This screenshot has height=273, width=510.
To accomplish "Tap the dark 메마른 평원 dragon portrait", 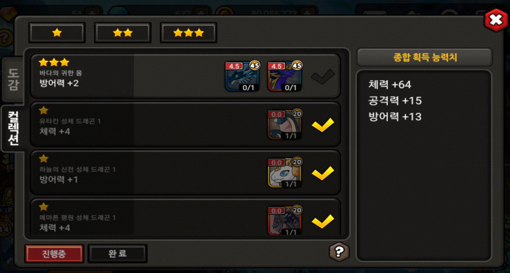I will tap(285, 221).
